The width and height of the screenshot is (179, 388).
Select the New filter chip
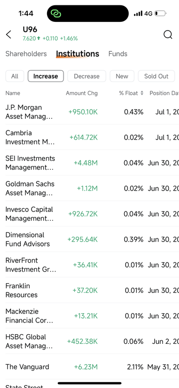coord(122,76)
